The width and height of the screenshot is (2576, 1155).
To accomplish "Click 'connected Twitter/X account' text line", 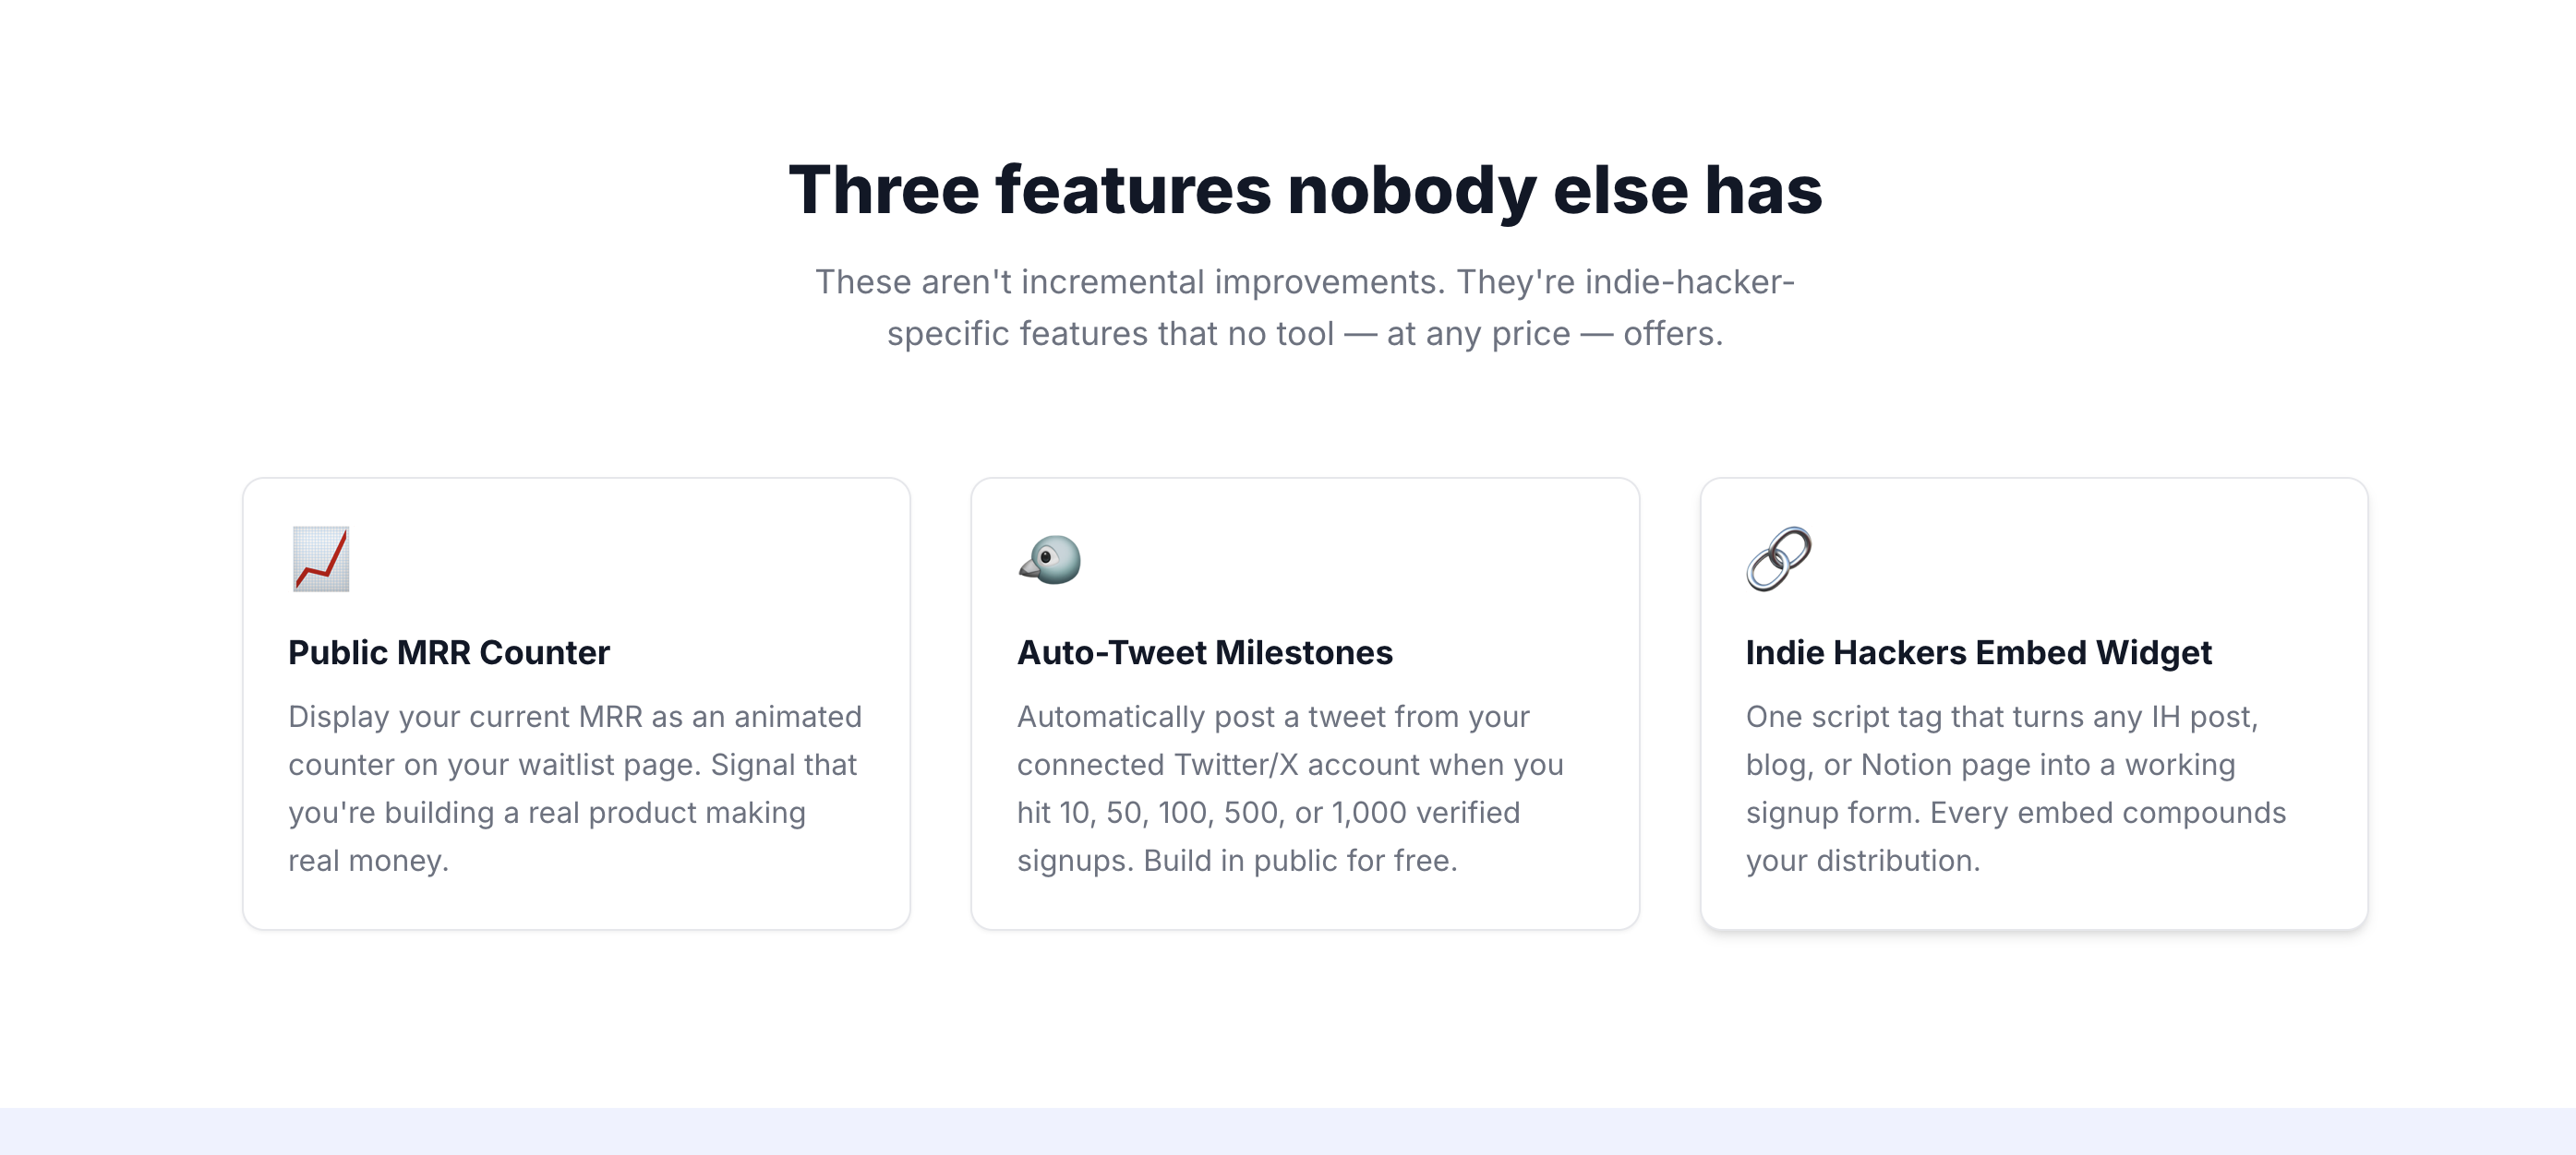I will tap(1290, 765).
